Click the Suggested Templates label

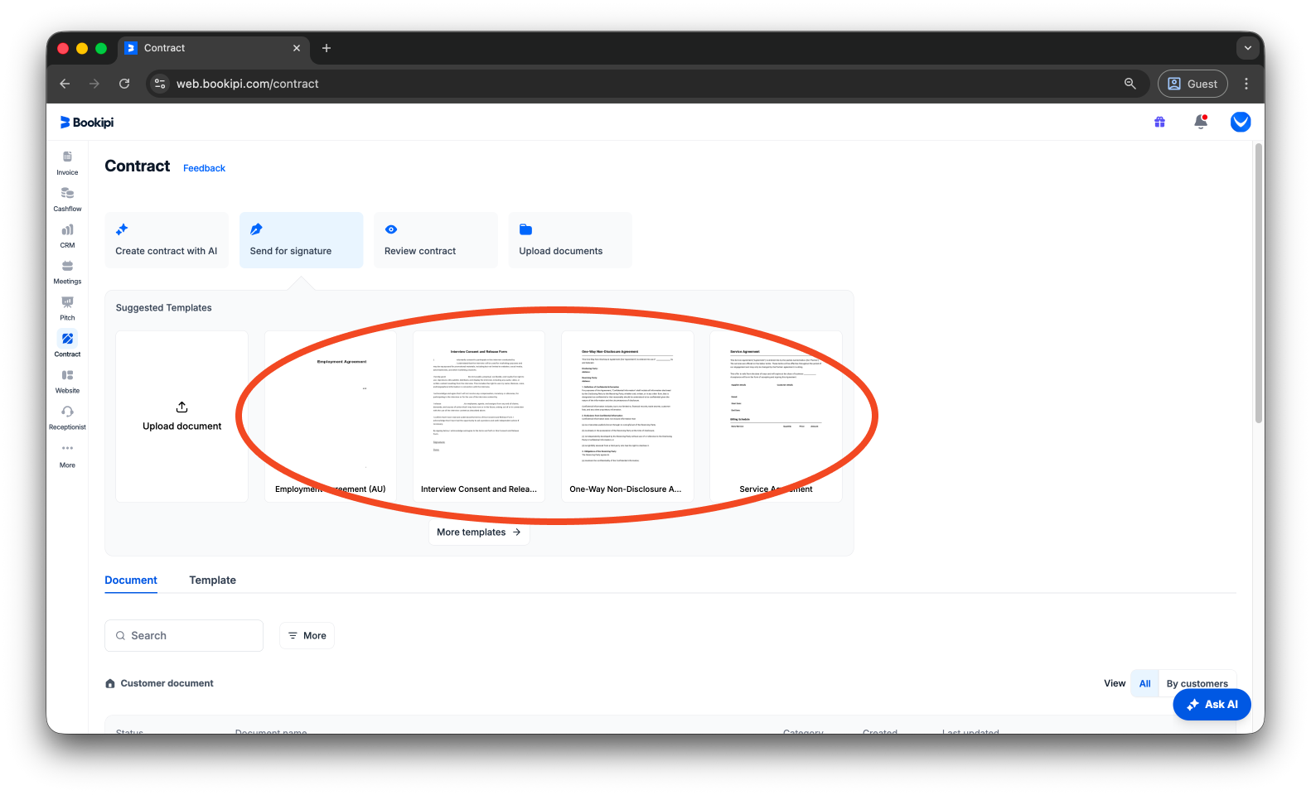pos(163,308)
